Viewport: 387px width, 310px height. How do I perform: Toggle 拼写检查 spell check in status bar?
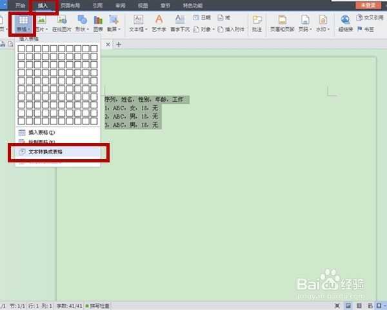pyautogui.click(x=97, y=306)
